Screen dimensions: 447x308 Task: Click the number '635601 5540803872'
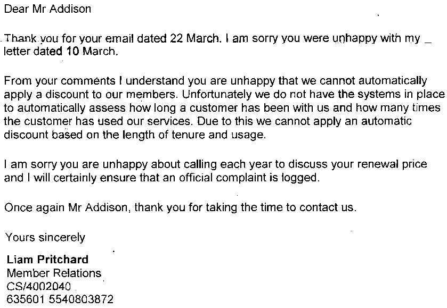pyautogui.click(x=60, y=299)
